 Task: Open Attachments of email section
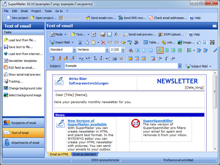23,143
